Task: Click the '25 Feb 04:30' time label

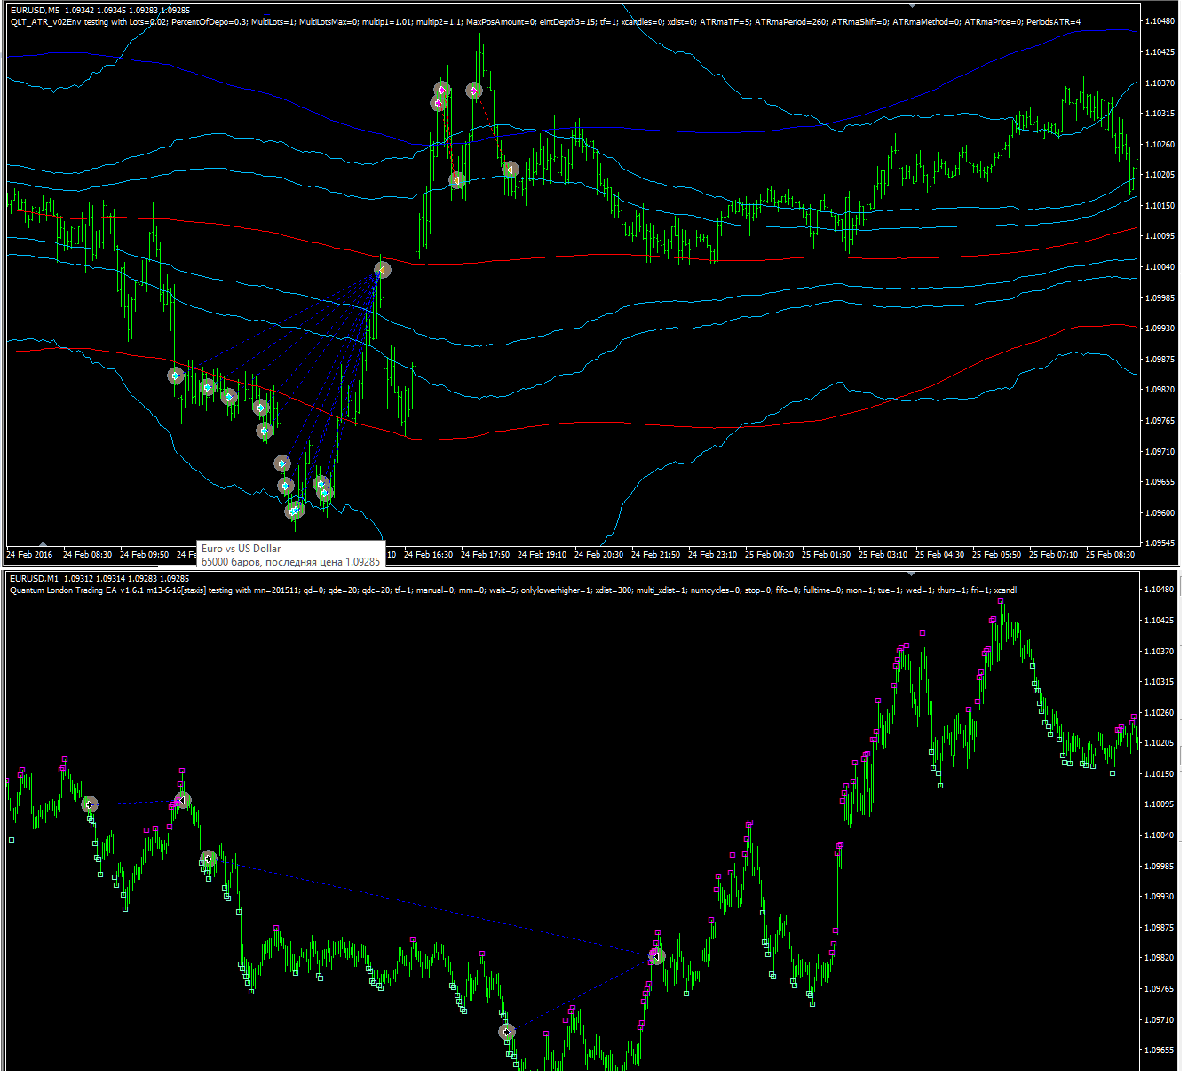Action: click(x=939, y=555)
